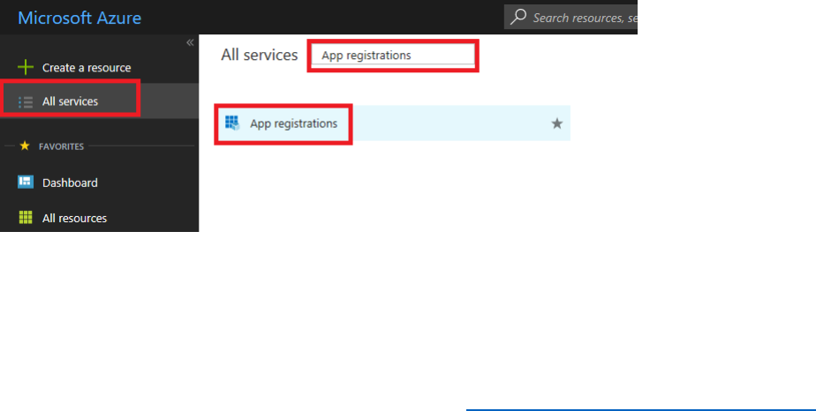Click the App registrations result icon
The height and width of the screenshot is (411, 816).
point(232,123)
